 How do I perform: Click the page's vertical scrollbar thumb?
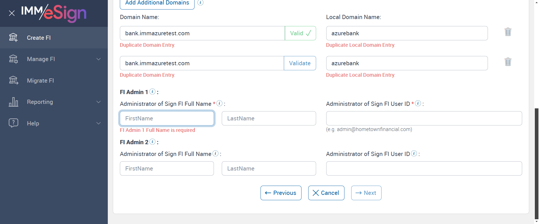pos(537,162)
